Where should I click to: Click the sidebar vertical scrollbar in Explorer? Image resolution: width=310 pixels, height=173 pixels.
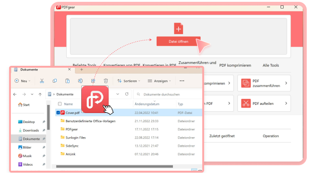pyautogui.click(x=49, y=118)
